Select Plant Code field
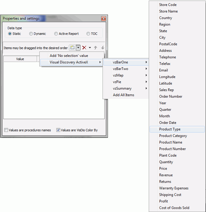Image resolution: width=206 pixels, height=212 pixels. point(177,155)
